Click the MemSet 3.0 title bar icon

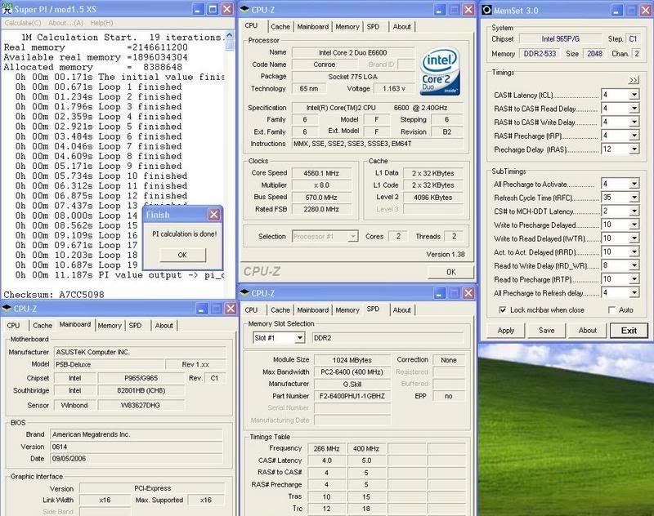(486, 10)
